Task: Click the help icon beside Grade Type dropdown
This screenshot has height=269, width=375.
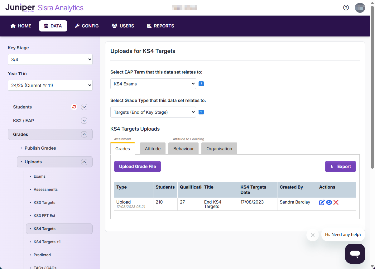Action: click(x=201, y=112)
